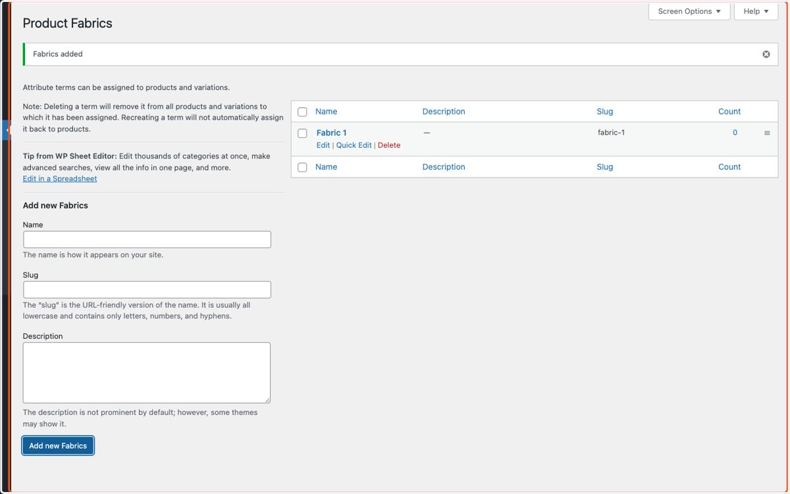Viewport: 790px width, 494px height.
Task: Tick the Fabric 1 row checkbox
Action: point(303,133)
